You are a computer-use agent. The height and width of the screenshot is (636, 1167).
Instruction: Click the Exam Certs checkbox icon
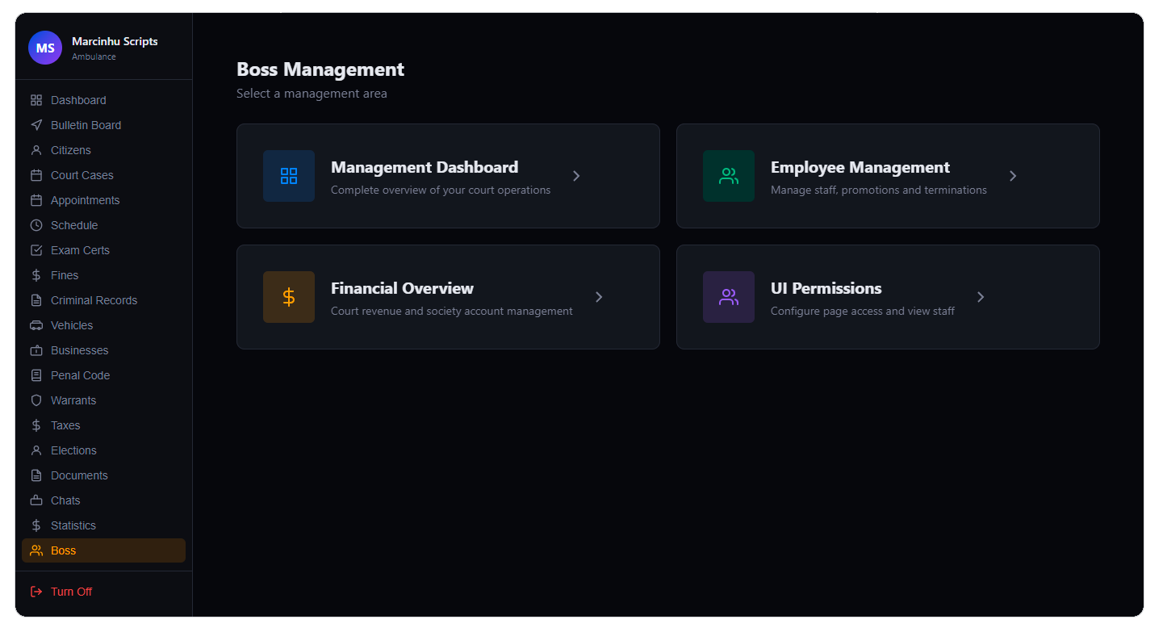pyautogui.click(x=36, y=250)
